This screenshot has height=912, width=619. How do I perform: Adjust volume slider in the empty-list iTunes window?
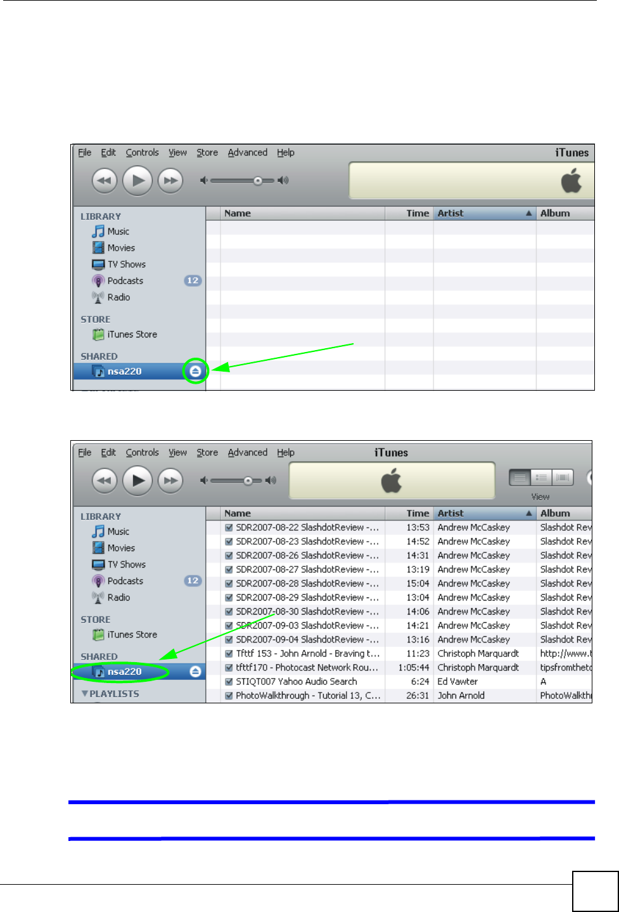[x=258, y=181]
